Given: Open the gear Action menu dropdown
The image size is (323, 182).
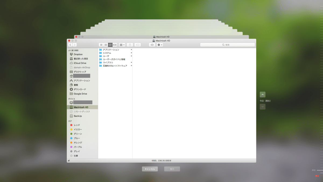Looking at the screenshot, I should click(160, 45).
